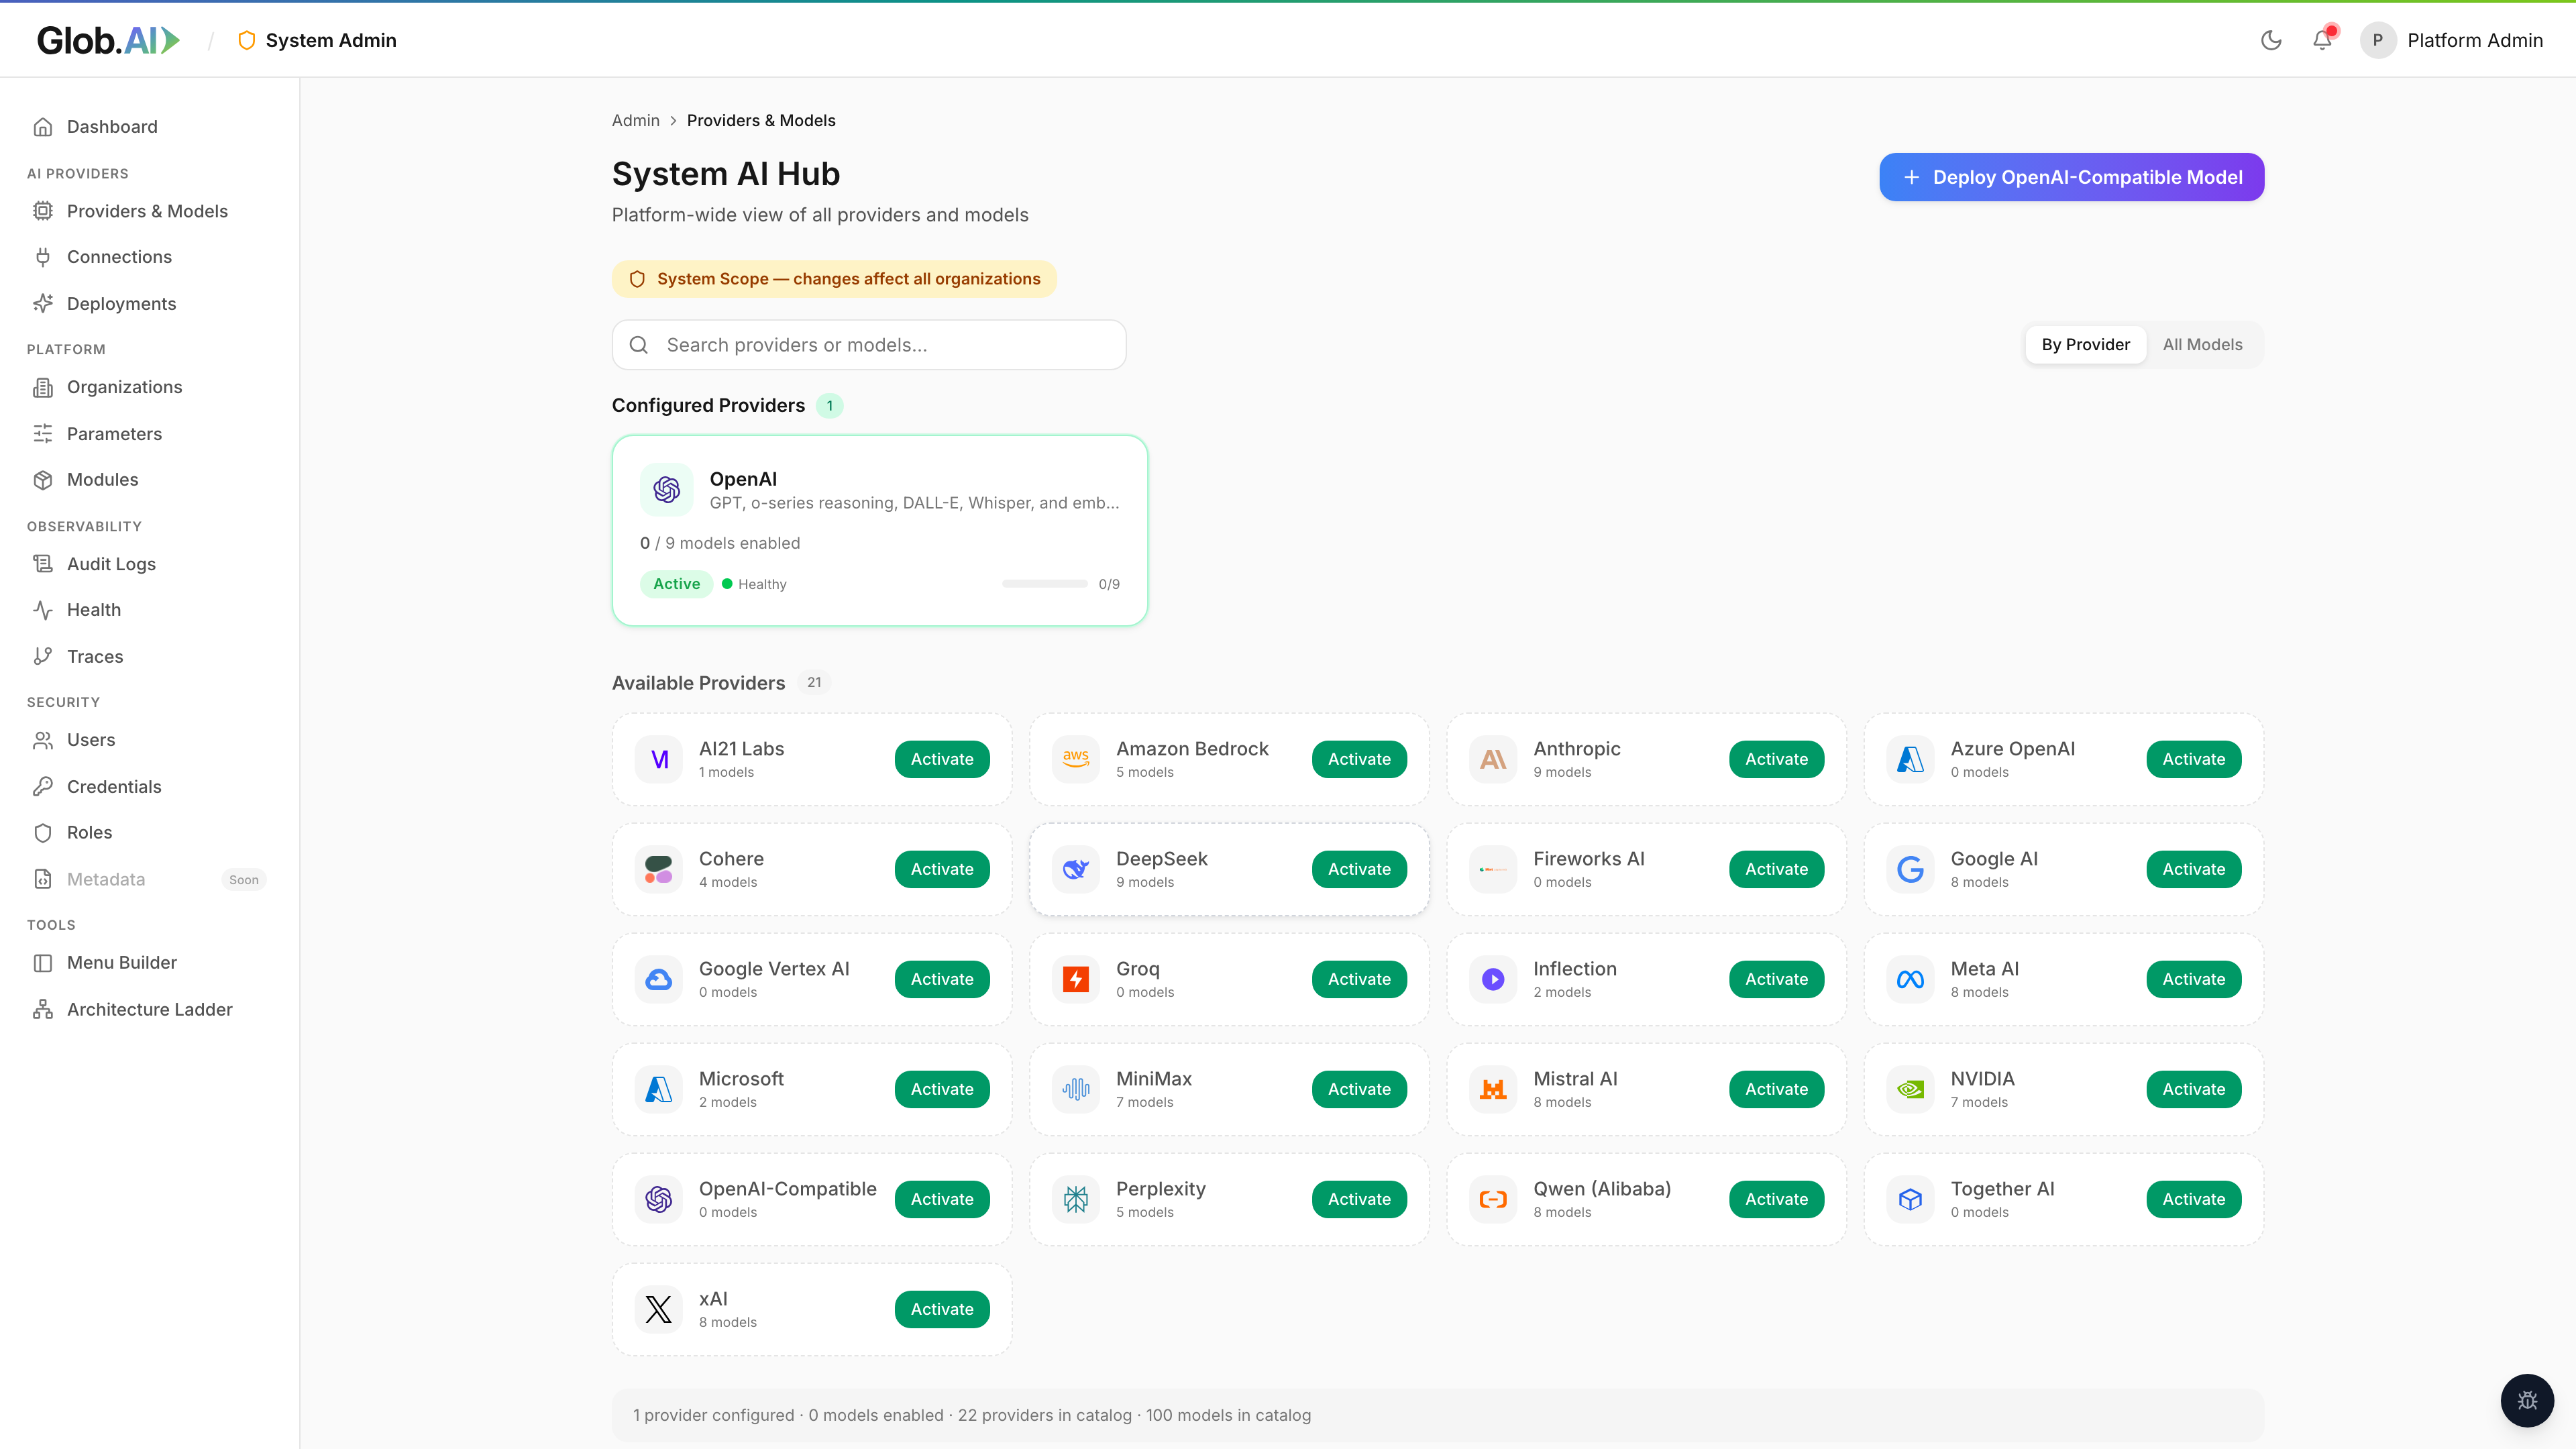Click the System Admin shield icon
This screenshot has height=1449, width=2576.
click(246, 40)
